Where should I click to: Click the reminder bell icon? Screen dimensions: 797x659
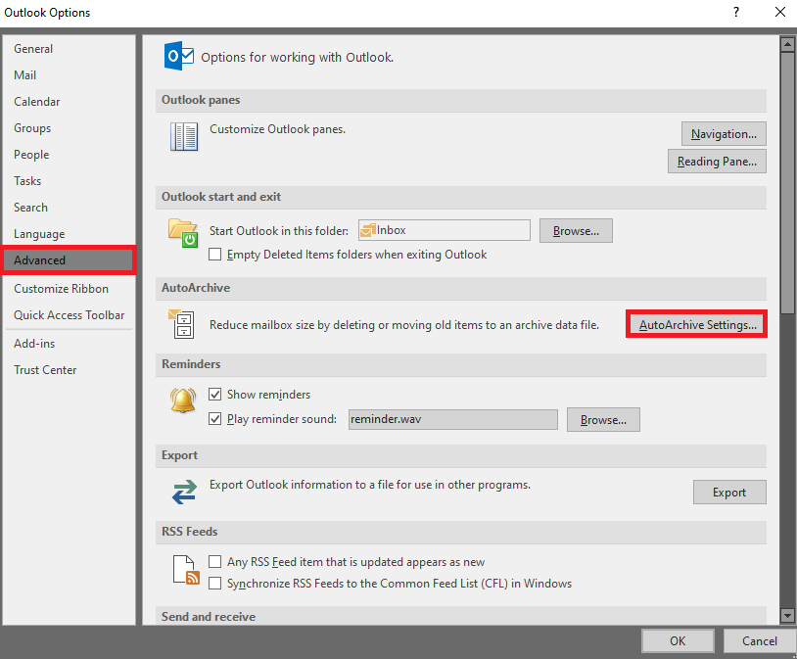pyautogui.click(x=183, y=400)
